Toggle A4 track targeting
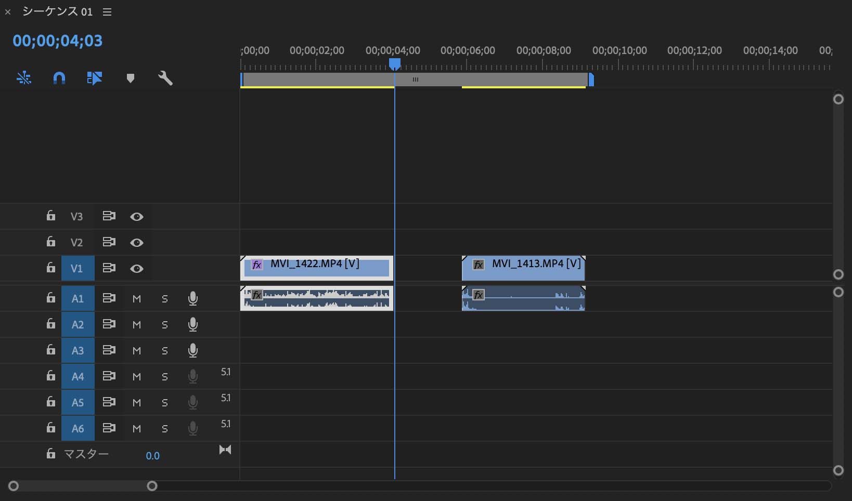 coord(78,376)
